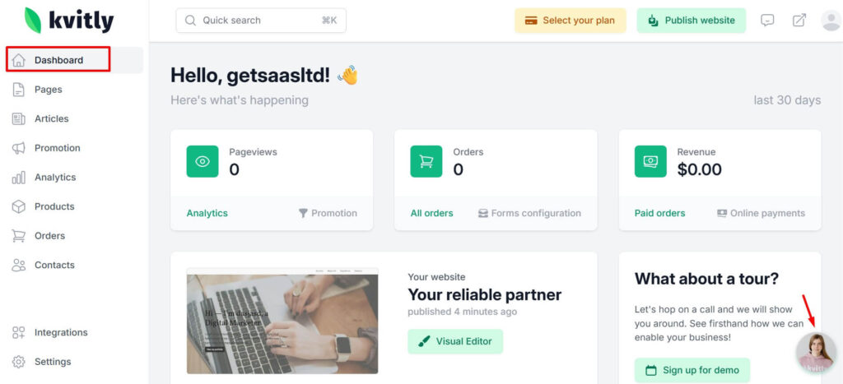843x384 pixels.
Task: Open Articles from the sidebar
Action: click(51, 118)
